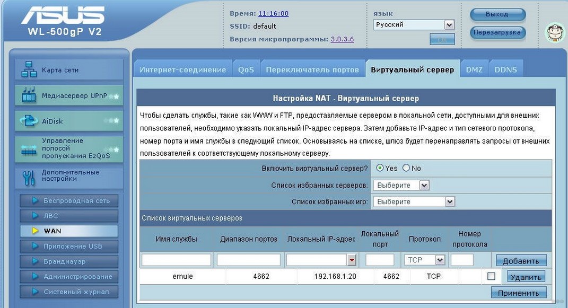568x308 pixels.
Task: Click the advanced settings wrench icon
Action: tap(28, 177)
